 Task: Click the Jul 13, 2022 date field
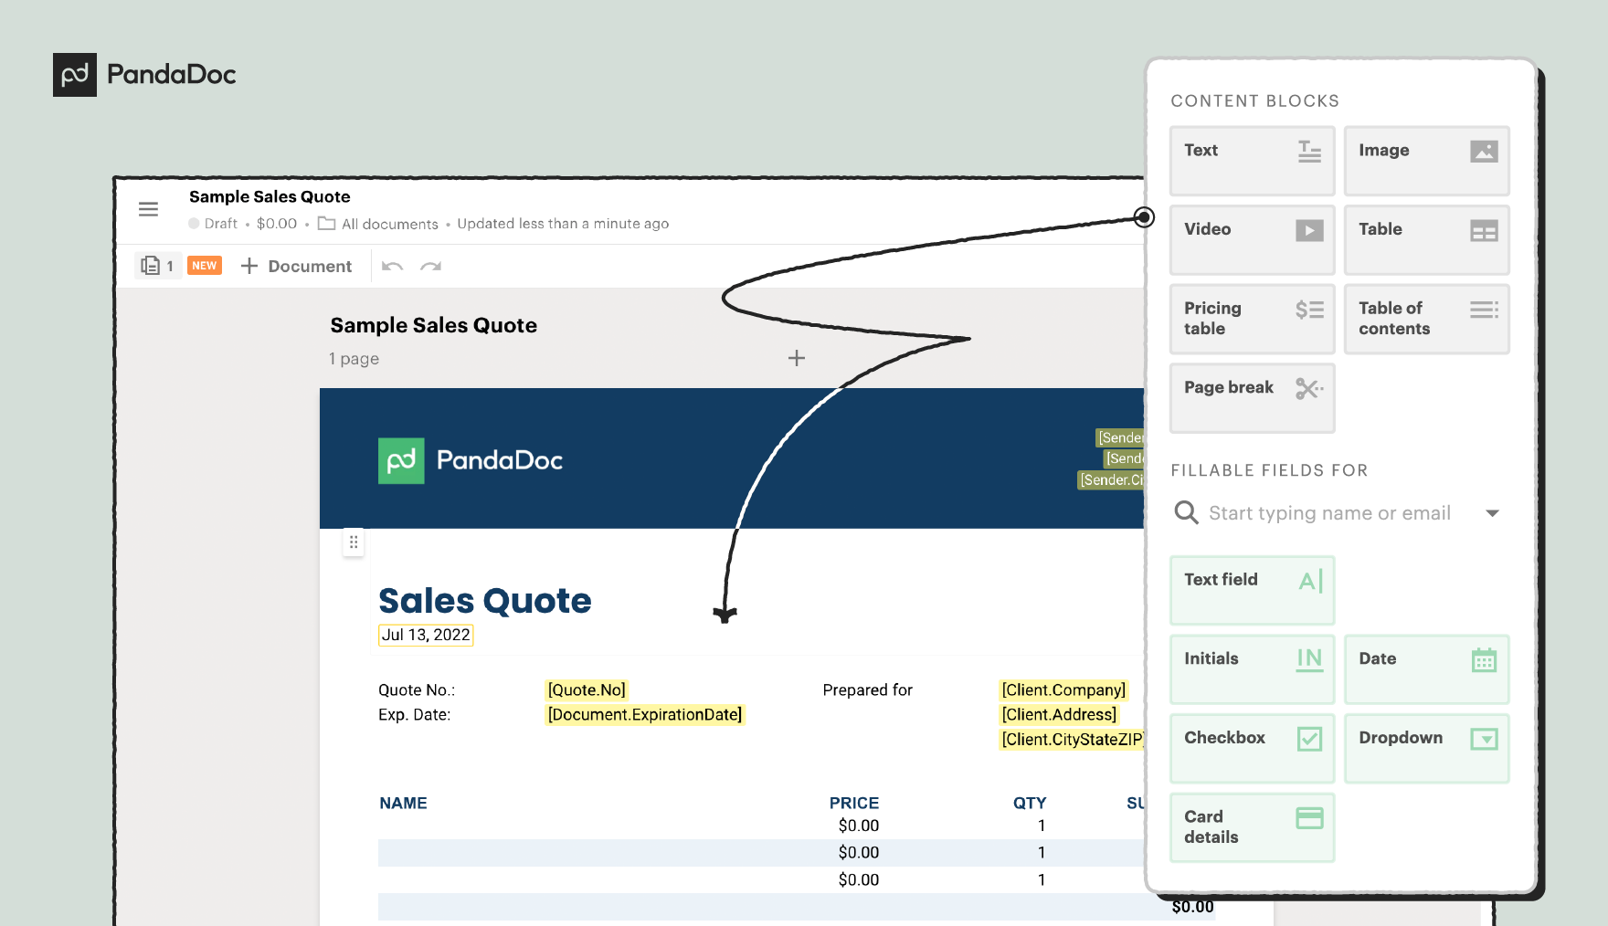point(426,635)
